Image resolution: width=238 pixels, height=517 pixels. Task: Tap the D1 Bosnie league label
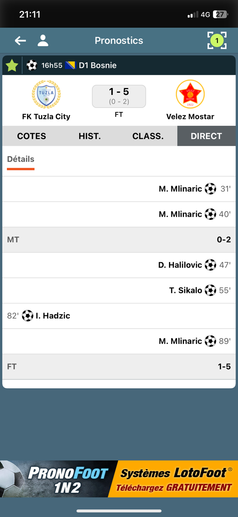[98, 65]
